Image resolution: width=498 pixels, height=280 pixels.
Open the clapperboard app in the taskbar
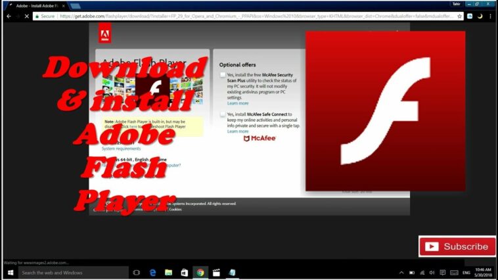click(216, 273)
